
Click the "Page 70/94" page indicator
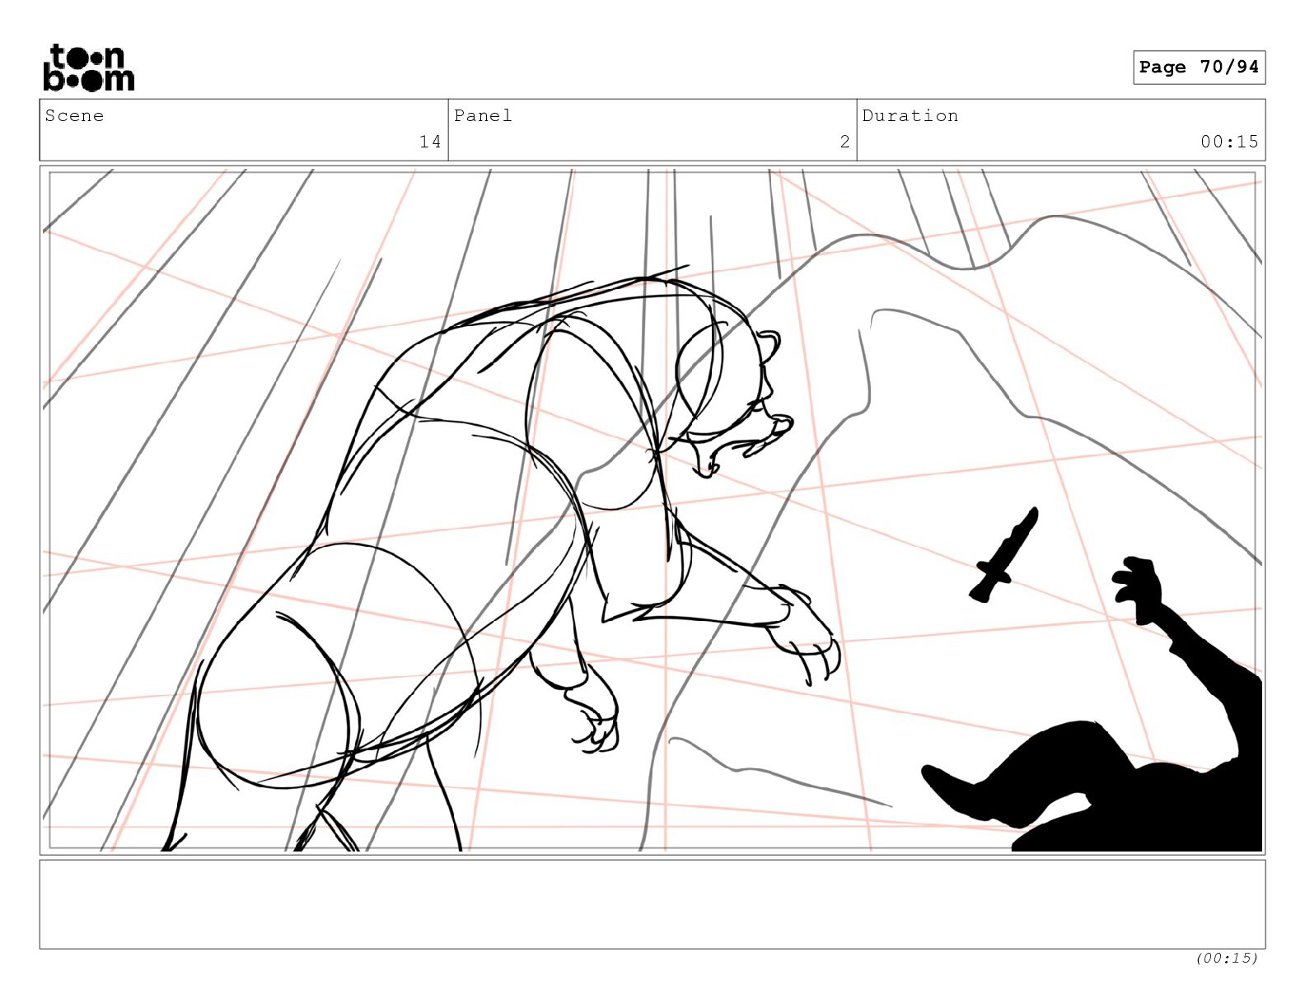tap(1199, 68)
